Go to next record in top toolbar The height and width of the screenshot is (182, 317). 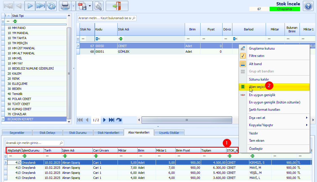click(x=30, y=6)
